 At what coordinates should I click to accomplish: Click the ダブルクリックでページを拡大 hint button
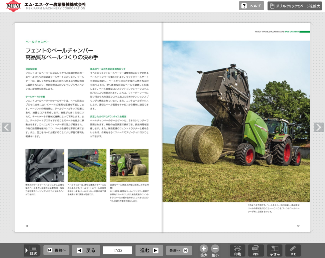coord(295,6)
